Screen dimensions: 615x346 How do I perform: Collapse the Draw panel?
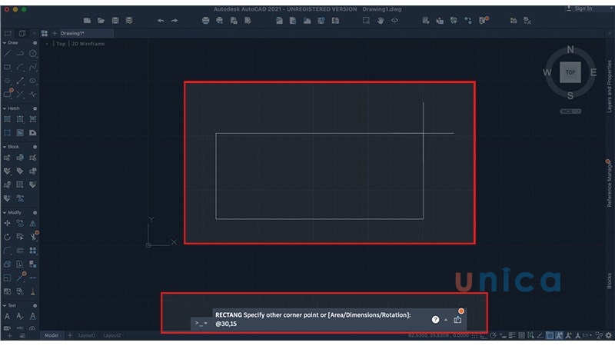(5, 43)
